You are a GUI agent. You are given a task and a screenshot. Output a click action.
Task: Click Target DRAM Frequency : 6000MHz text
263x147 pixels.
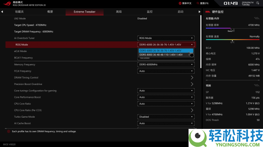pyautogui.click(x=34, y=31)
